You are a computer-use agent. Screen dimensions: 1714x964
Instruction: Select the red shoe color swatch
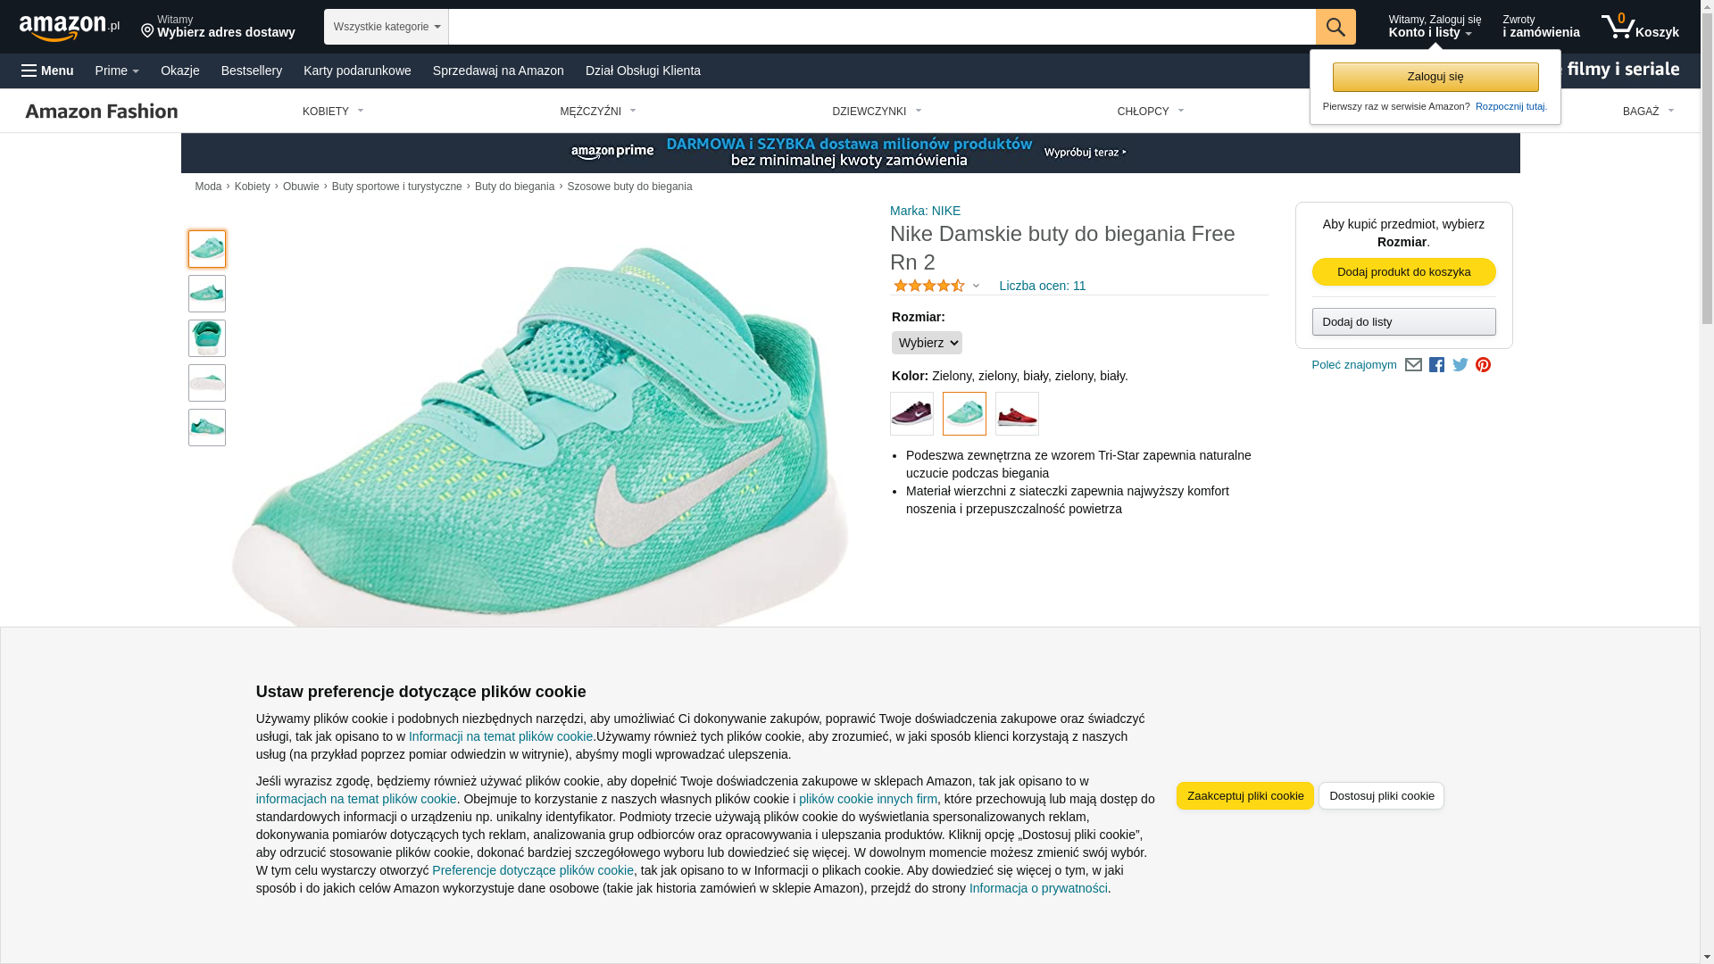coord(1017,414)
